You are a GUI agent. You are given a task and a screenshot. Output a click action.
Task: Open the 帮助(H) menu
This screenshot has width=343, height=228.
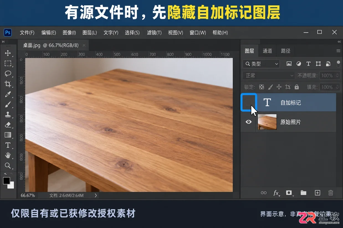point(220,33)
